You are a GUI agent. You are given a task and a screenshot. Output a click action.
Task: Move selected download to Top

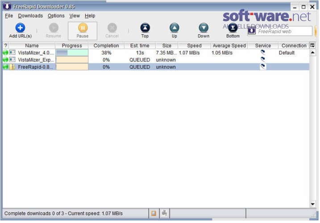point(145,31)
